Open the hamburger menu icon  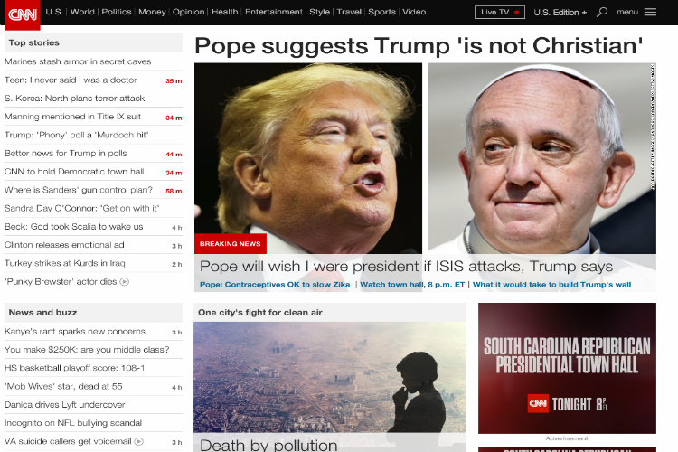click(x=650, y=12)
